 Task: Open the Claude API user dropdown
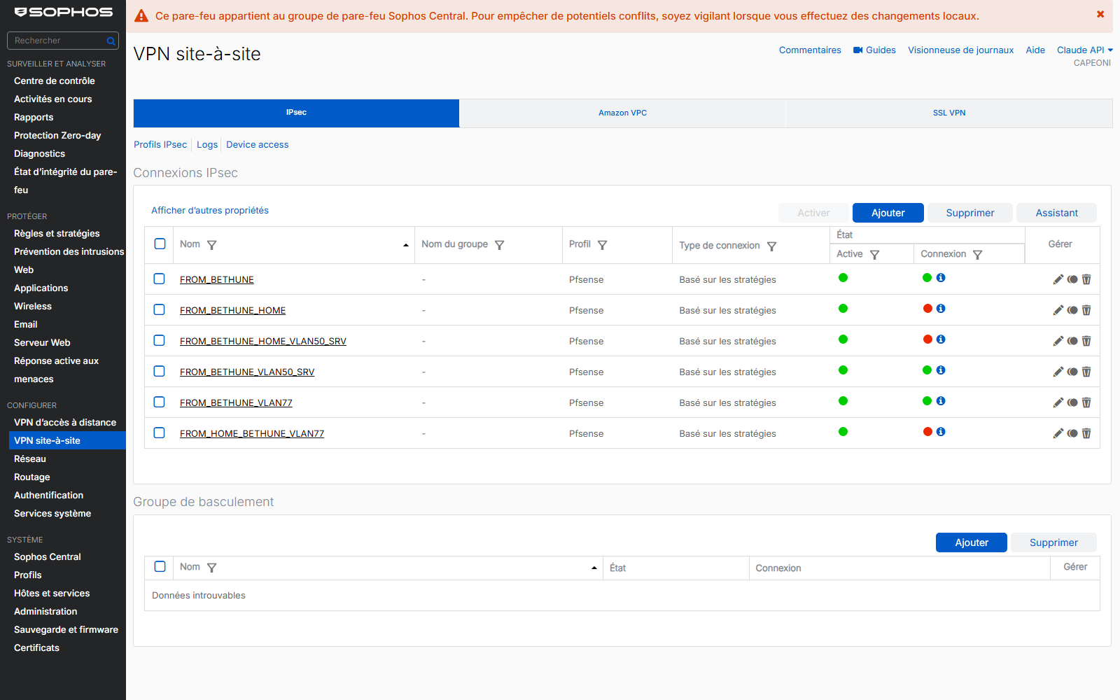tap(1084, 50)
